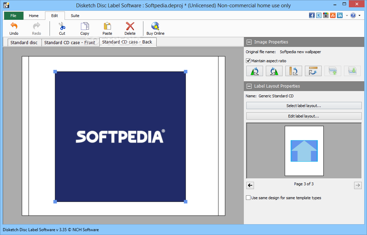The image size is (367, 235).
Task: Click the top-right image resize handle
Action: click(186, 72)
